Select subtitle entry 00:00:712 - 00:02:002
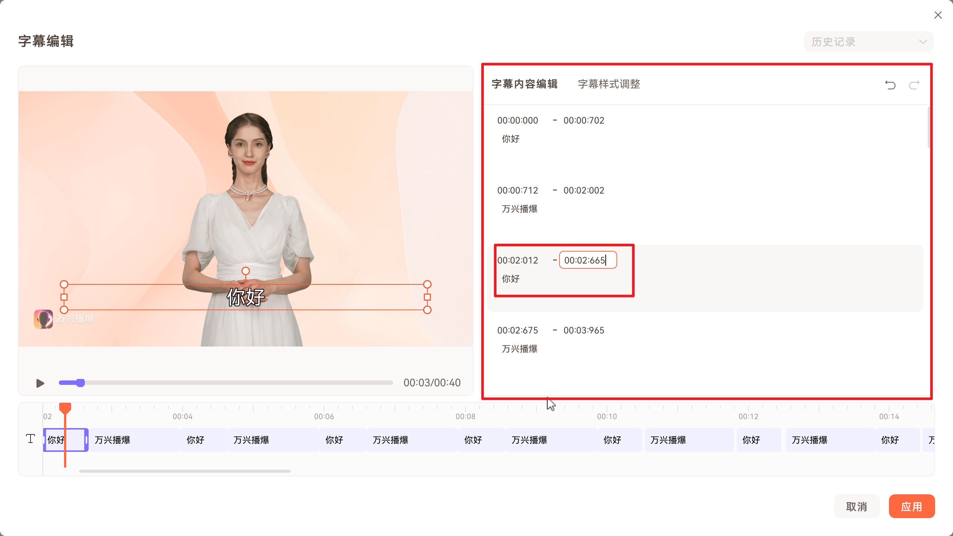 click(633, 199)
